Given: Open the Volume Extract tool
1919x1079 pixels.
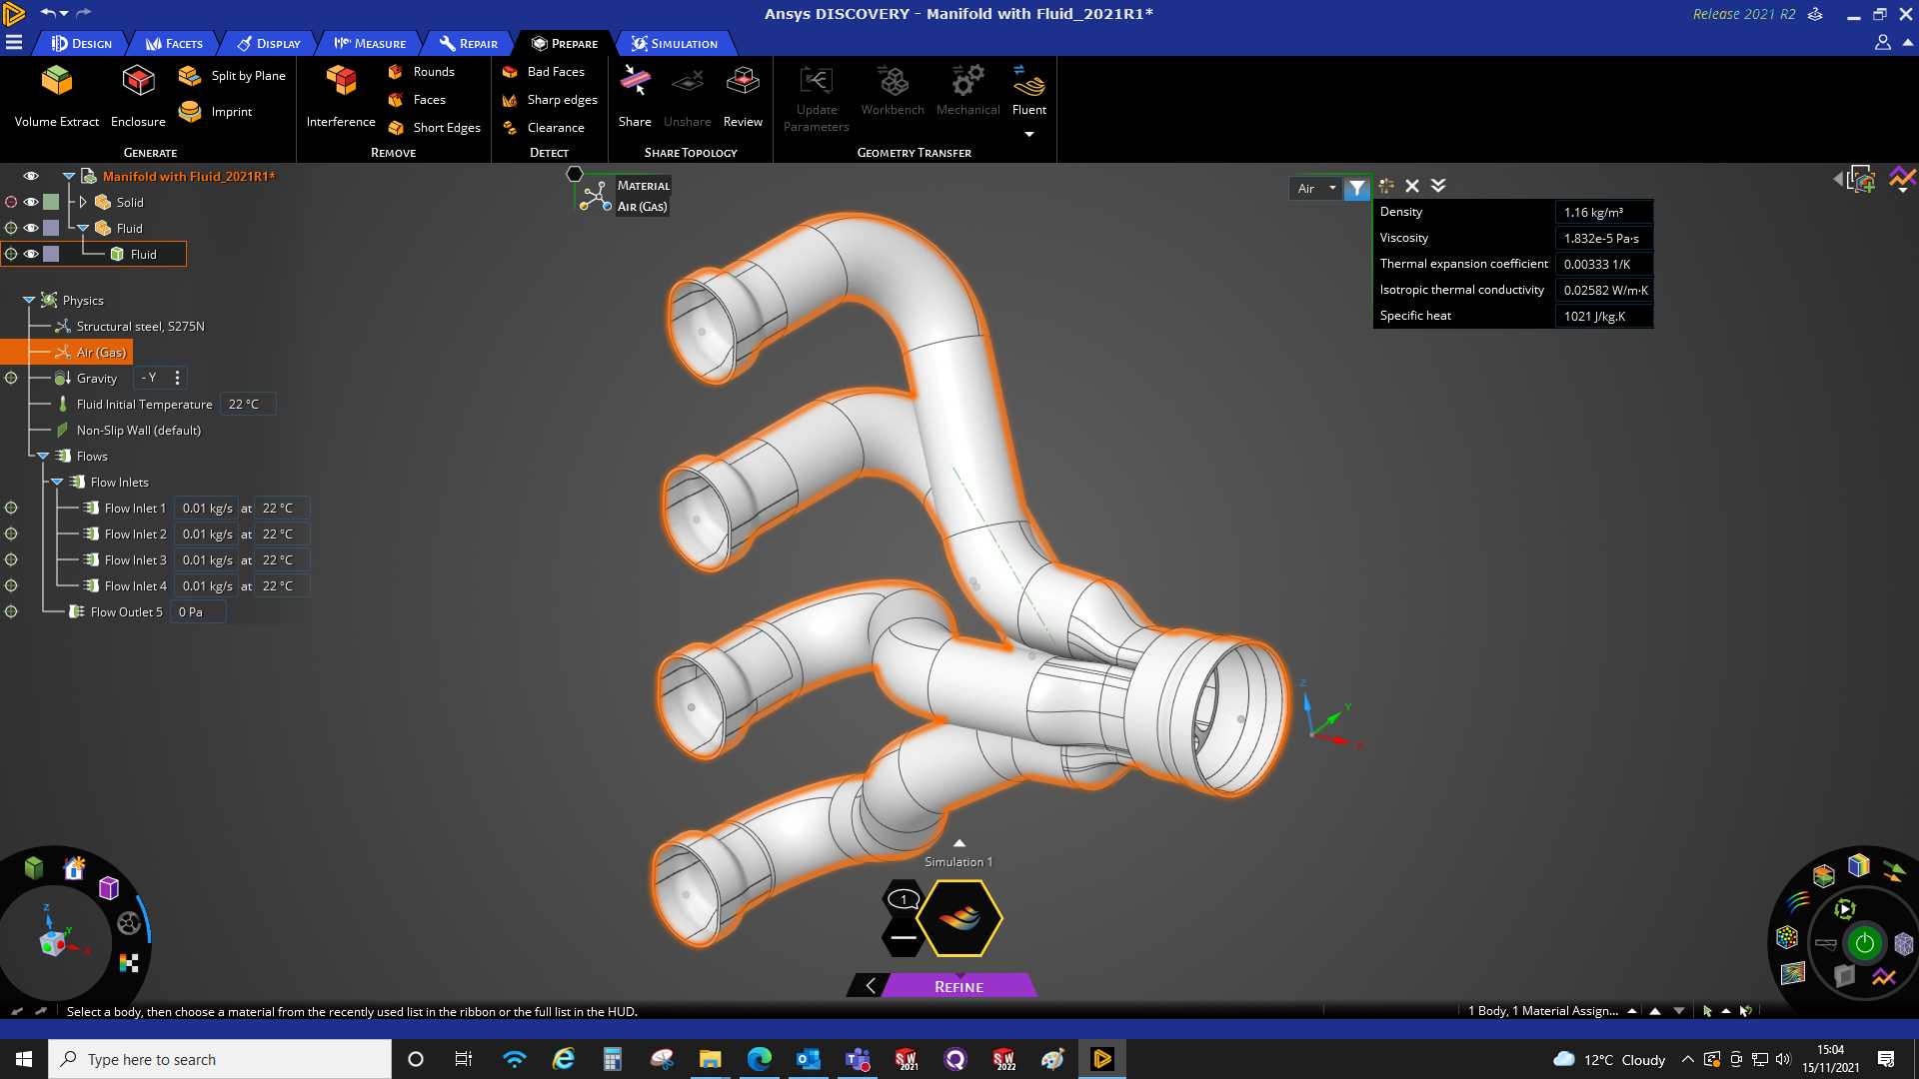Looking at the screenshot, I should click(x=57, y=96).
